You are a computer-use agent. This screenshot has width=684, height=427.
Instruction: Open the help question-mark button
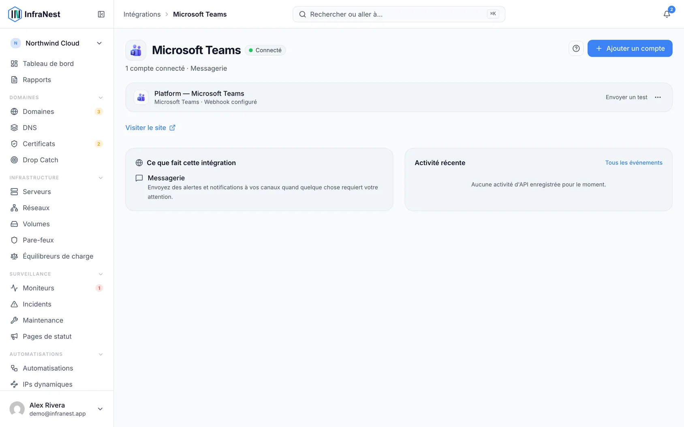click(x=576, y=49)
